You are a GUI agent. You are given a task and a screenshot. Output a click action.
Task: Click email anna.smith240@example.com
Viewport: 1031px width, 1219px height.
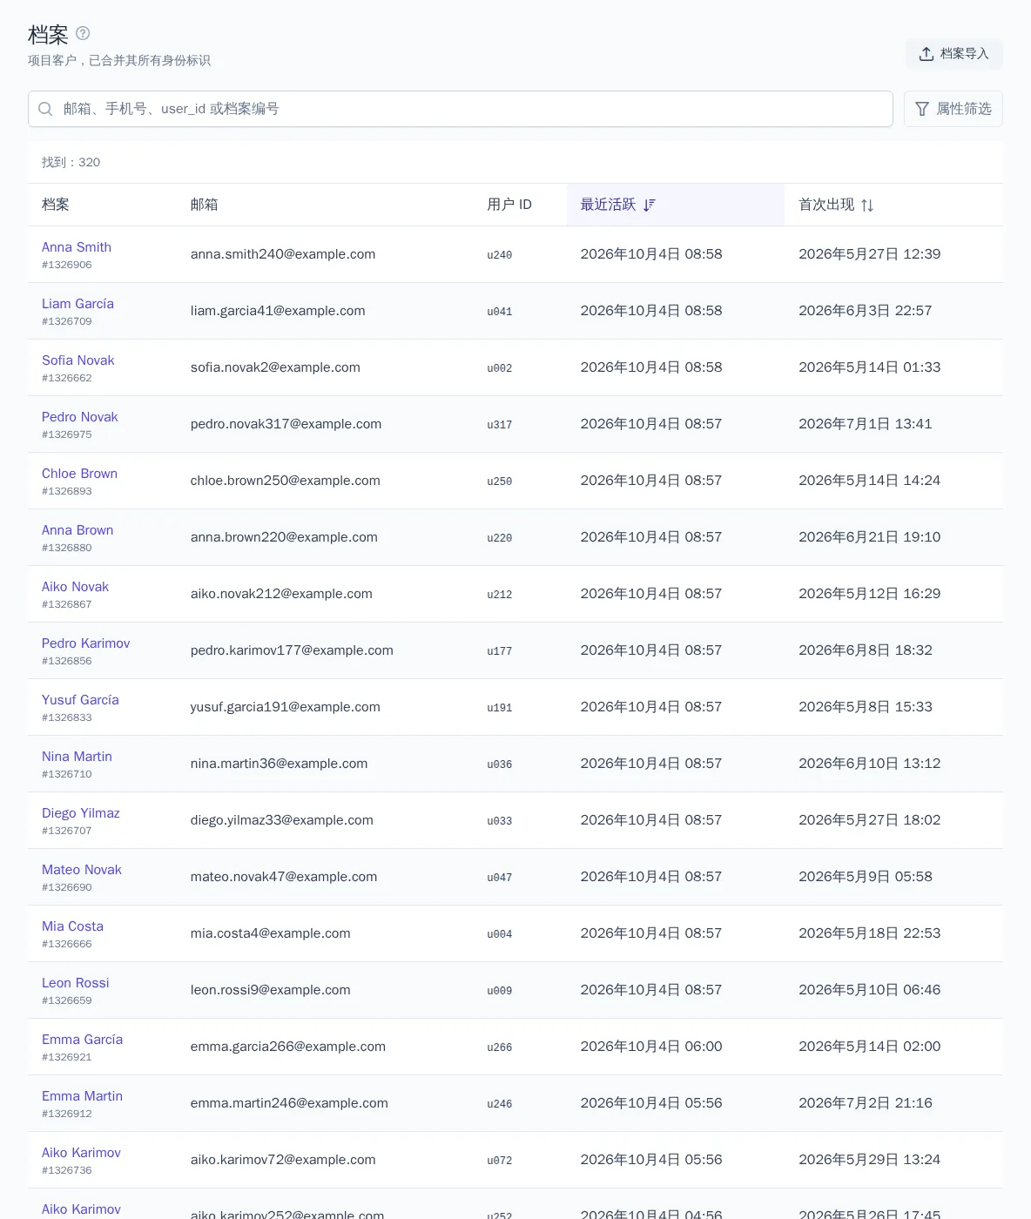pos(283,254)
